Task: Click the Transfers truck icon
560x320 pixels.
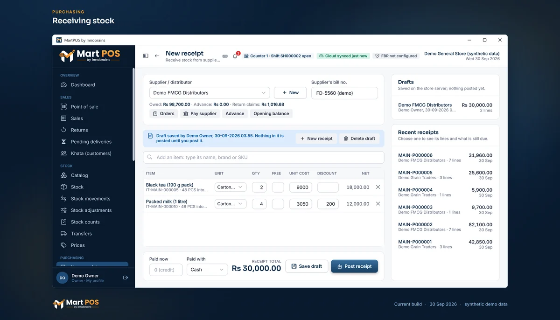Action: click(63, 234)
